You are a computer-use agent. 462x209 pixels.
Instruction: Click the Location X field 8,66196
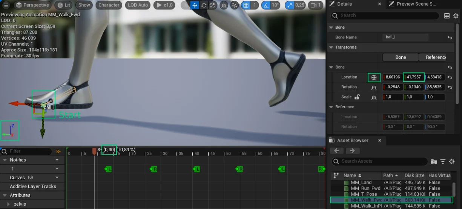(393, 77)
